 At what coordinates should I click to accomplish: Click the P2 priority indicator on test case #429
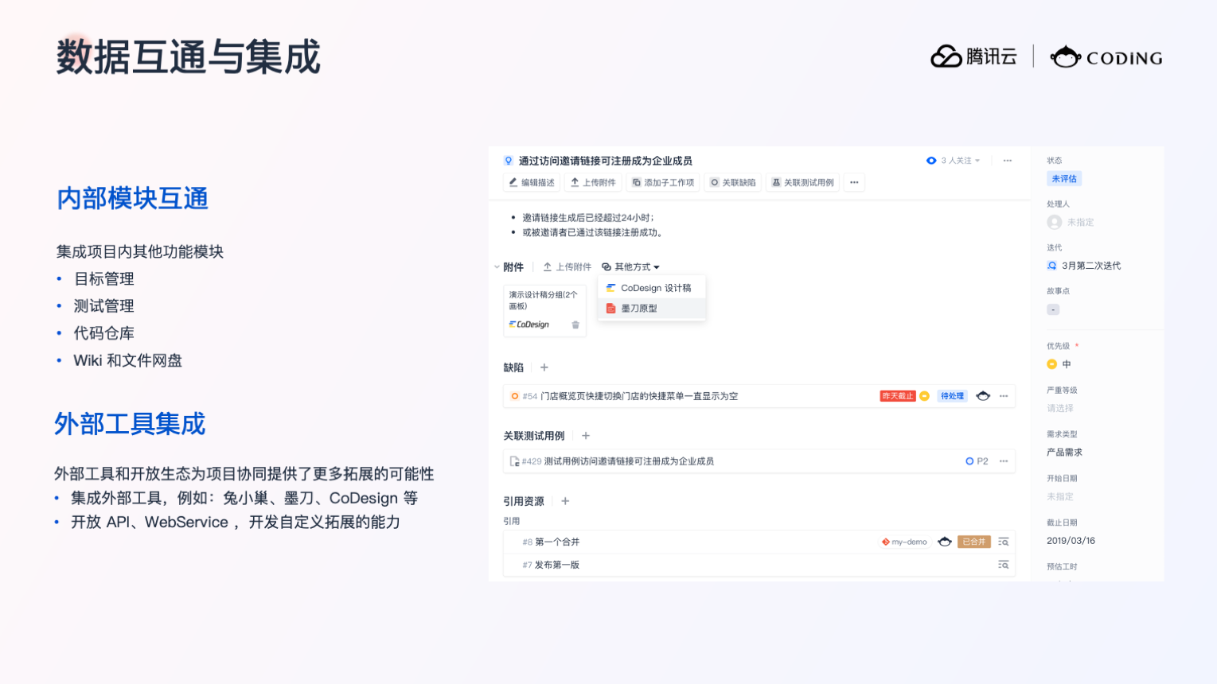[977, 461]
